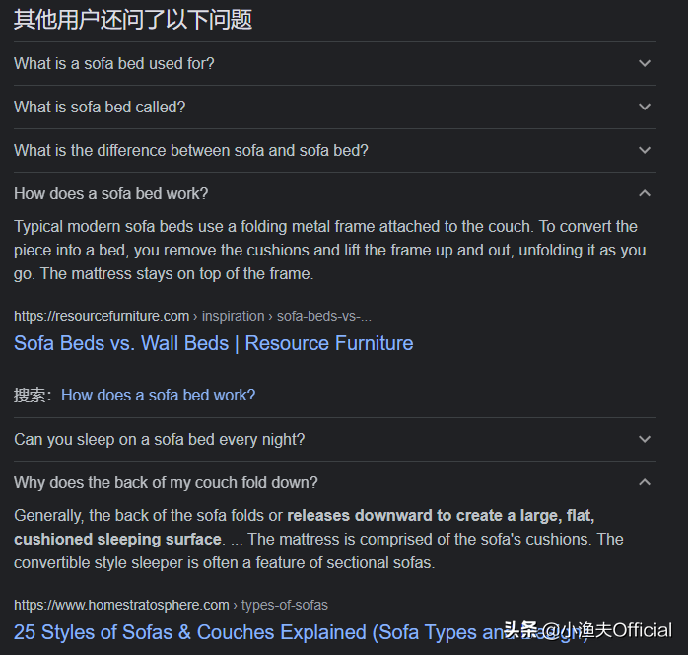Collapse 'How does a sofa bed work?' chevron
688x655 pixels.
click(x=644, y=193)
